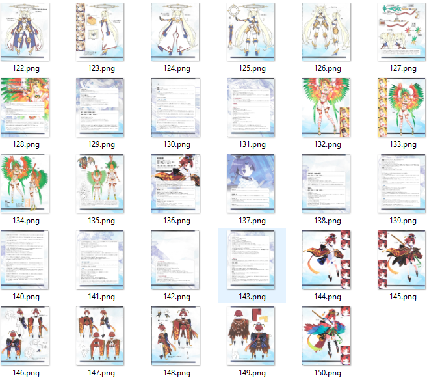Click the file name text "132.png"

click(x=328, y=144)
